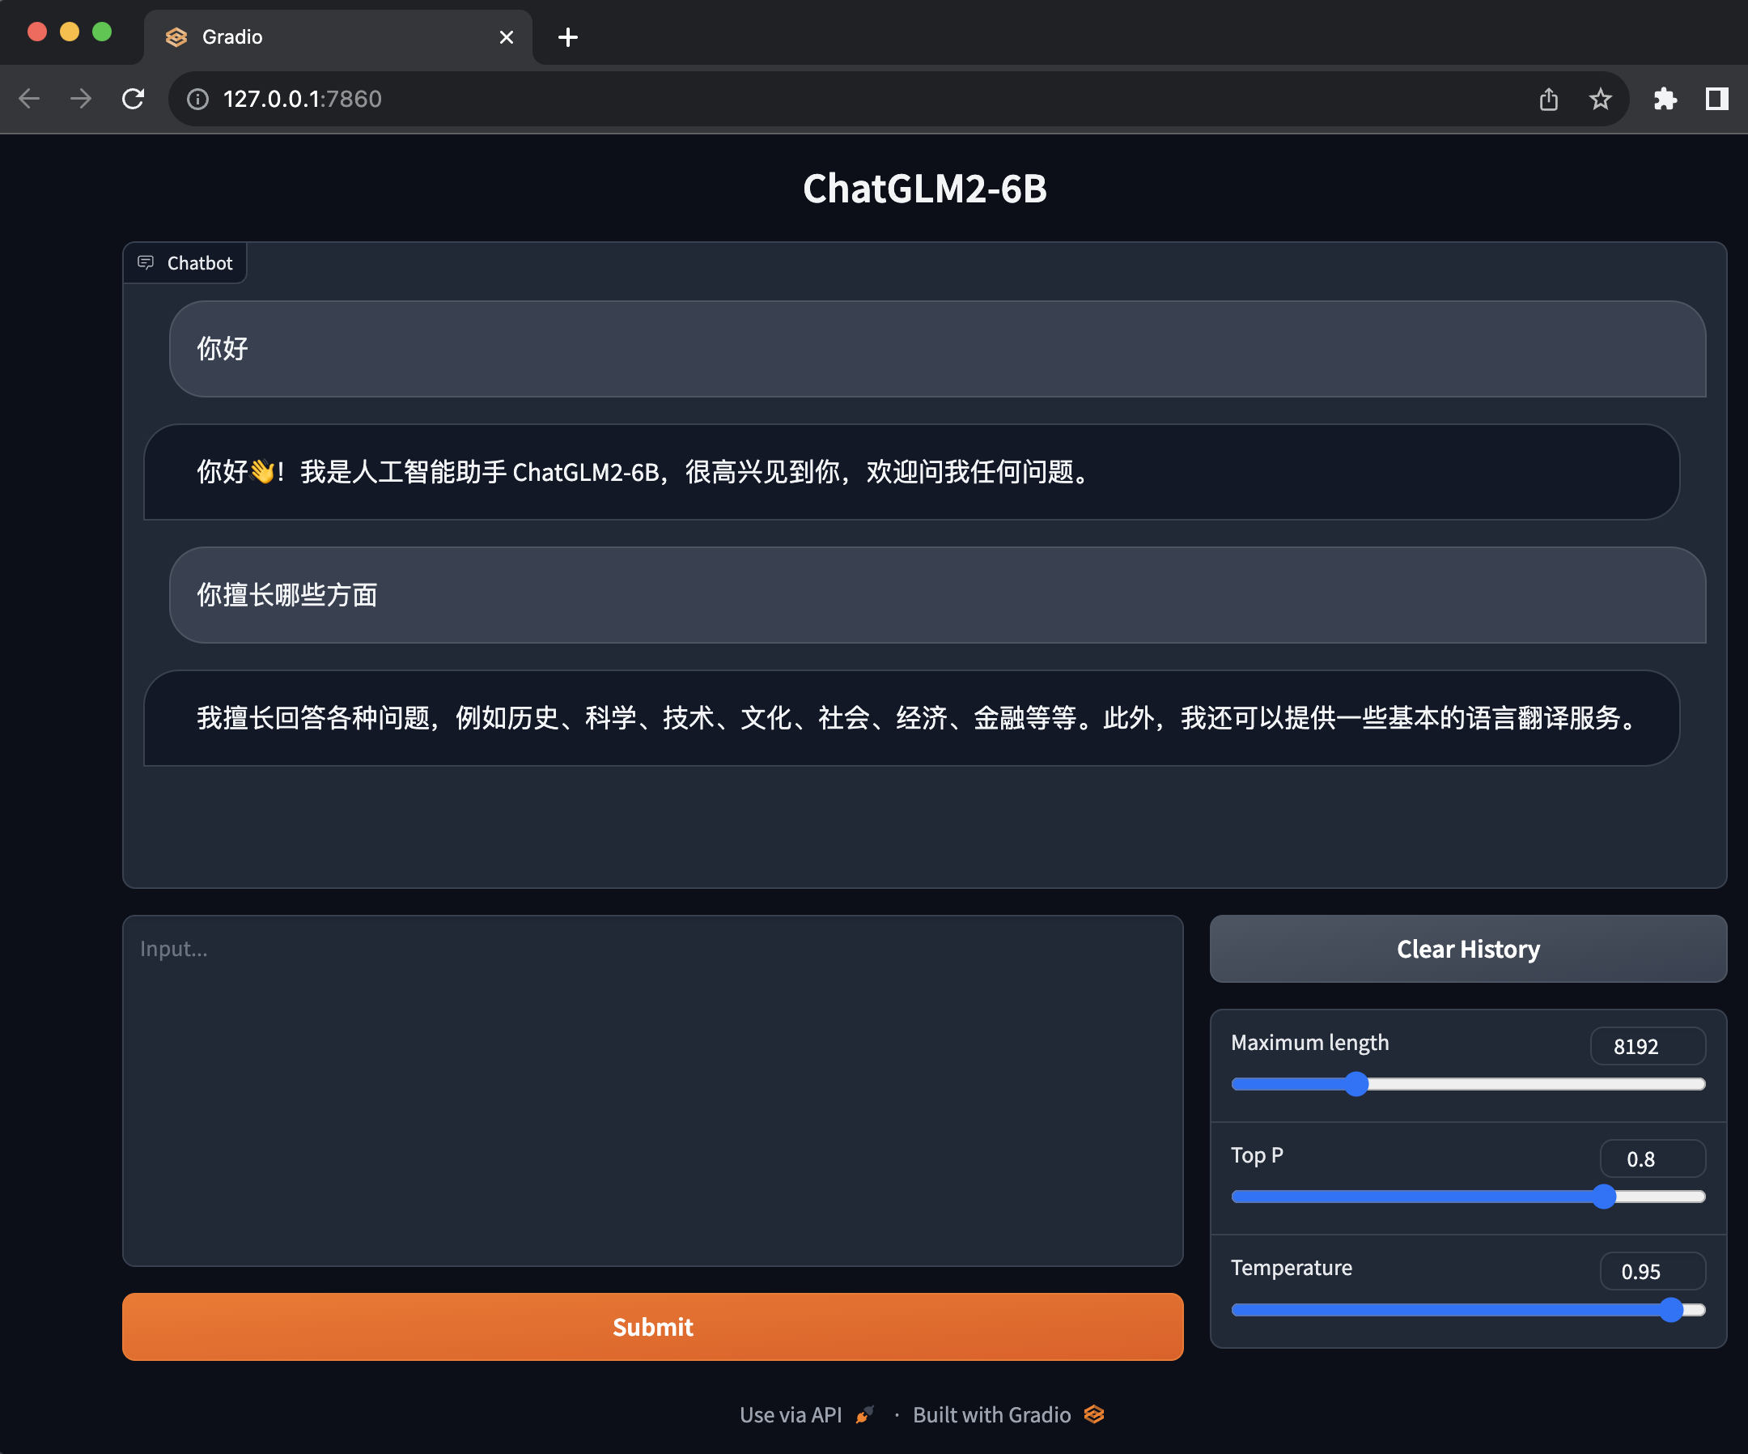
Task: Open the Use via API link
Action: point(807,1414)
